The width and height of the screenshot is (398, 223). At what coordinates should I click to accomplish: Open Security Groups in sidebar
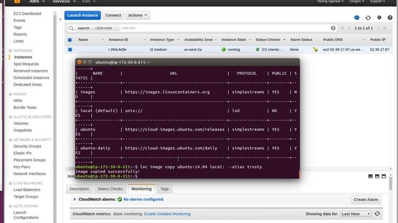[x=27, y=146]
